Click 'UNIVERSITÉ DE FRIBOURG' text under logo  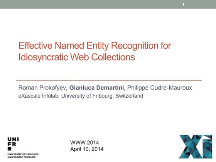pos(23,154)
